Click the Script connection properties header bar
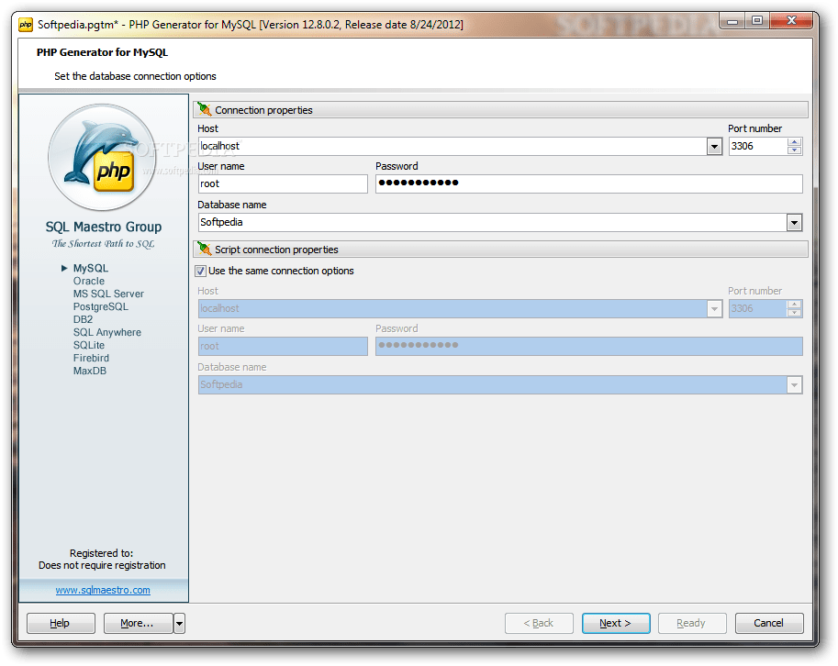This screenshot has width=838, height=666. pos(500,250)
